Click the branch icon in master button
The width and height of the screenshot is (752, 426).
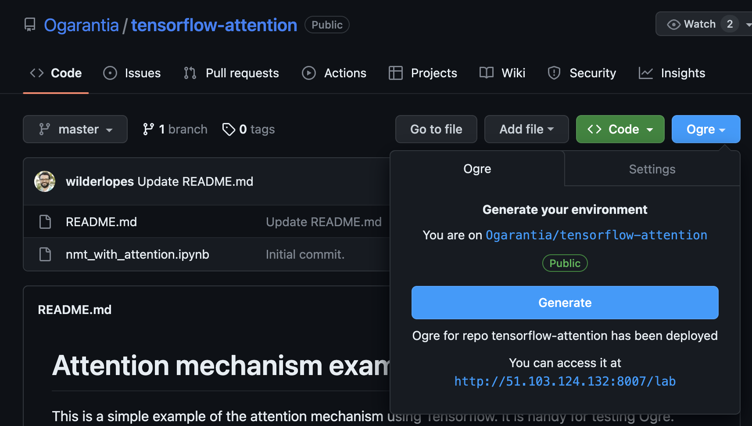[44, 129]
